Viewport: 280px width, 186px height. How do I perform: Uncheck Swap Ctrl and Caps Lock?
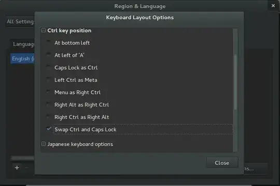(x=49, y=129)
